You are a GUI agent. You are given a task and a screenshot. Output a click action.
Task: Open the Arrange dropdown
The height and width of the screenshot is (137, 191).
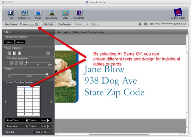point(81,24)
